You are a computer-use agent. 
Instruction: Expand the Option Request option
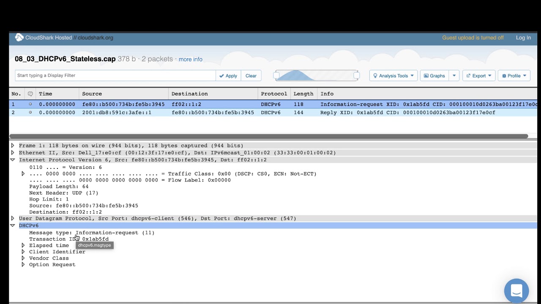click(x=23, y=265)
